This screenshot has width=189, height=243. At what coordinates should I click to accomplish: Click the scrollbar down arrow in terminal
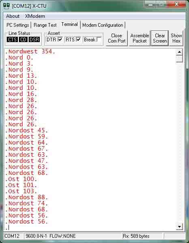tap(179, 227)
